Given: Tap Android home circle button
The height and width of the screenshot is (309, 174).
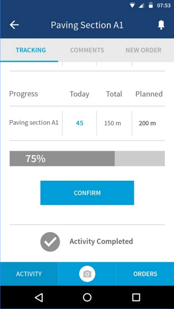Looking at the screenshot, I should point(87,297).
